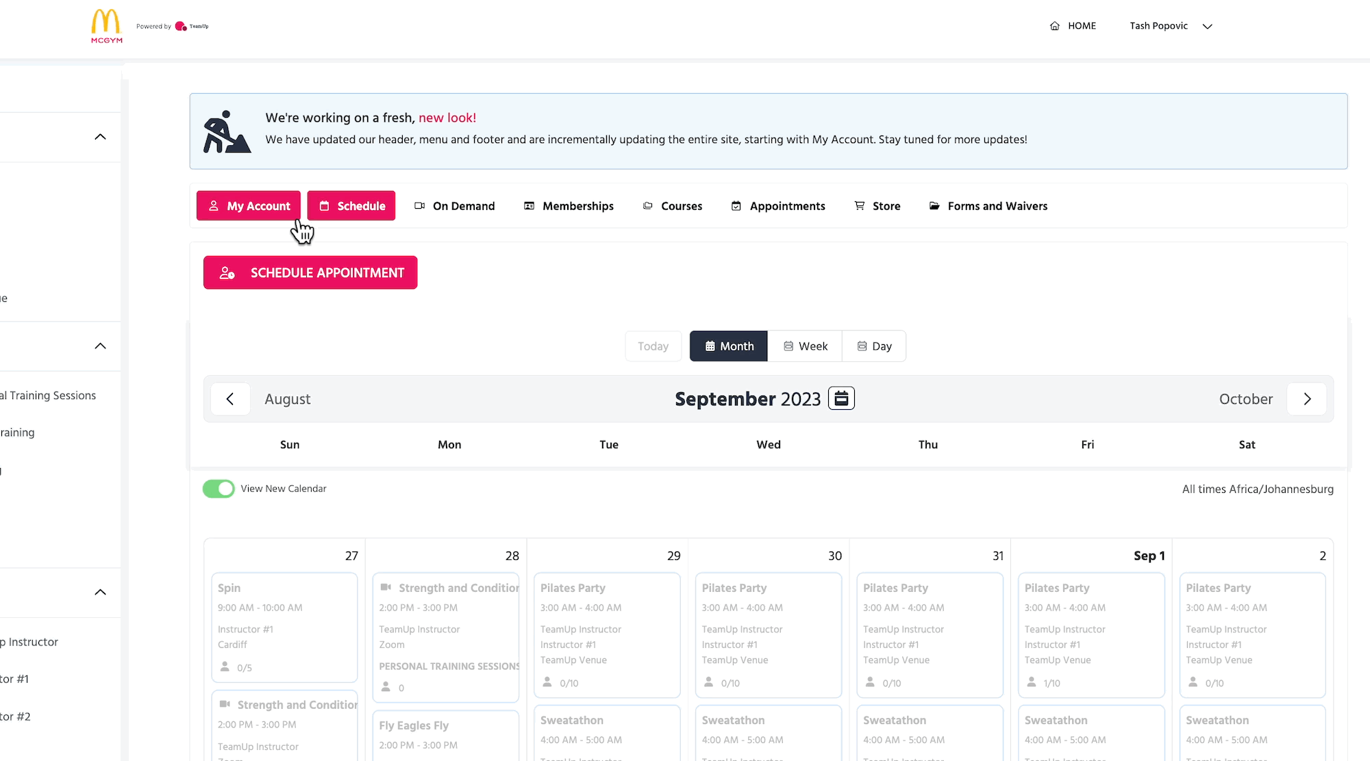Collapse the top sidebar section chevron
This screenshot has width=1370, height=761.
click(x=100, y=137)
